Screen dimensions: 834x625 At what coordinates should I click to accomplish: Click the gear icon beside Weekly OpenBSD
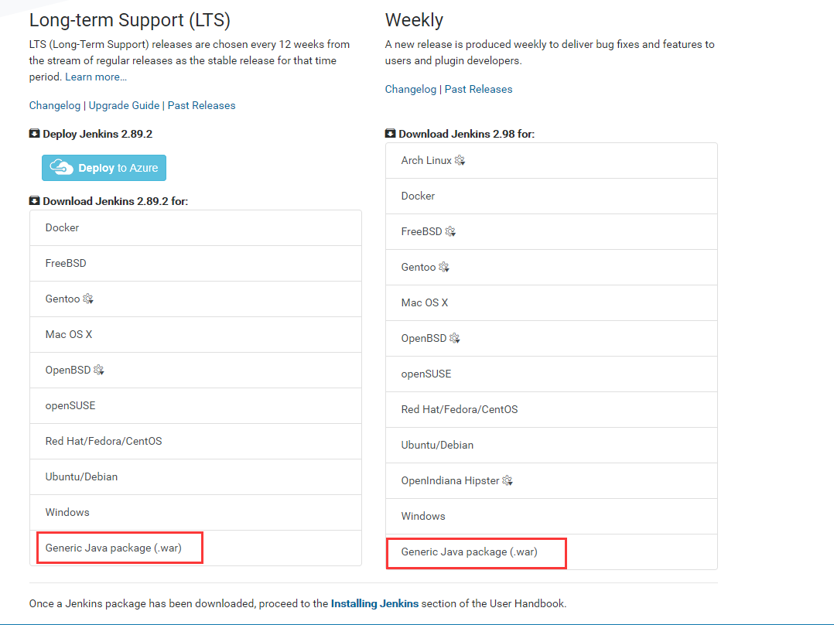point(454,339)
